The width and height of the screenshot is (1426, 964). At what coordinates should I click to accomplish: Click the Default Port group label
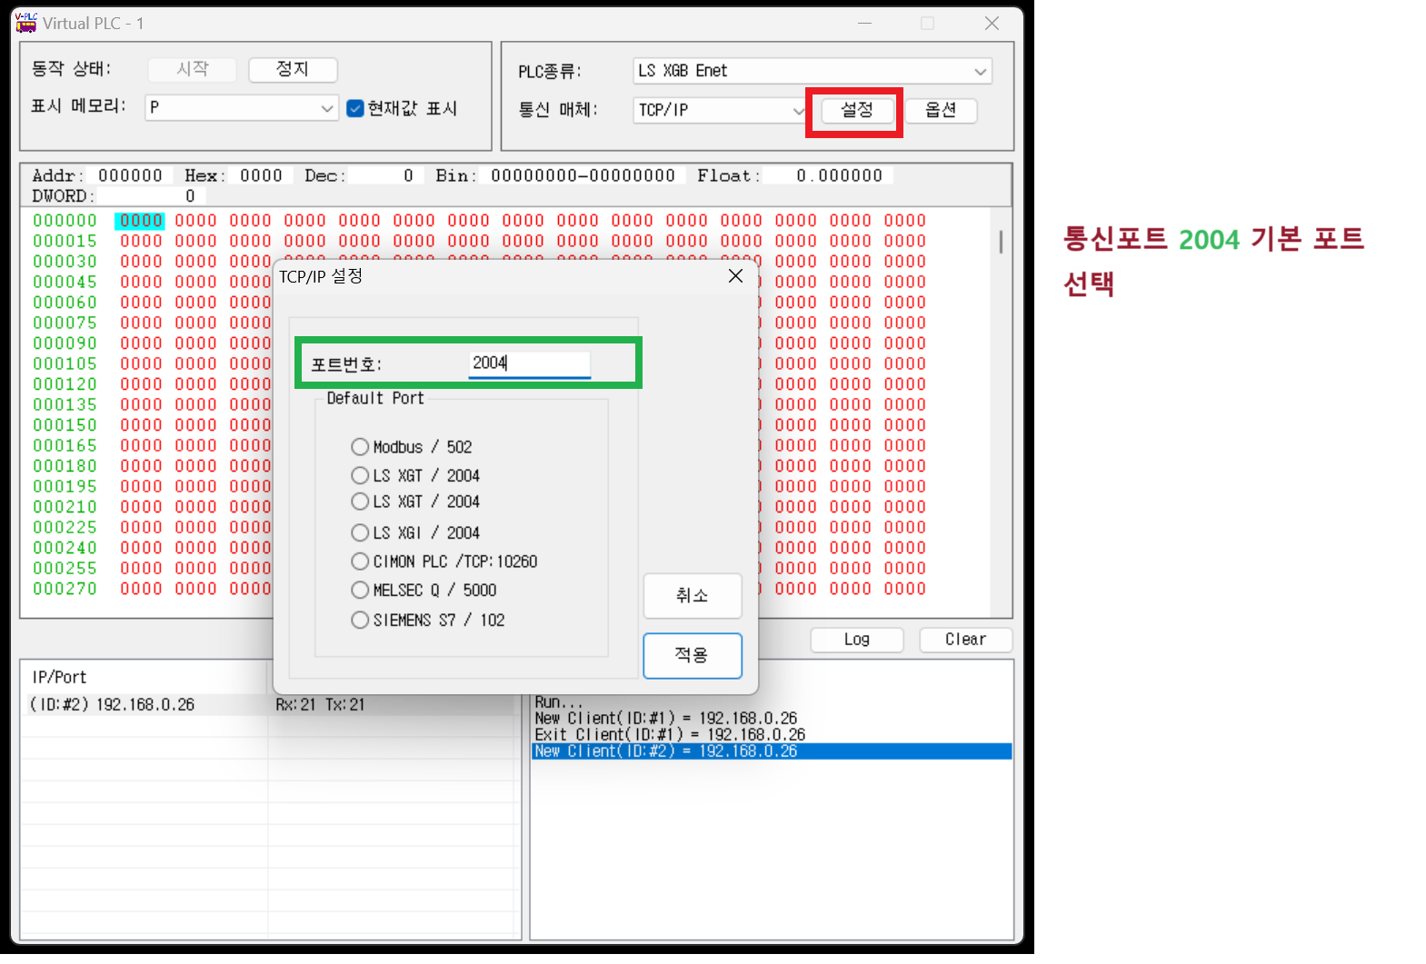tap(375, 399)
